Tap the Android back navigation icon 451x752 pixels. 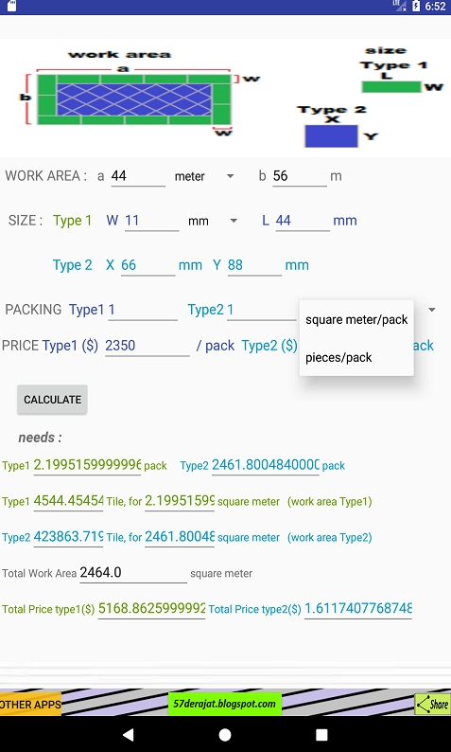coord(128,734)
